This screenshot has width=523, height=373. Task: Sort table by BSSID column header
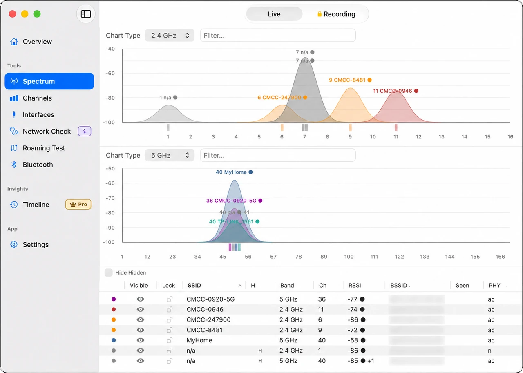[x=399, y=286]
